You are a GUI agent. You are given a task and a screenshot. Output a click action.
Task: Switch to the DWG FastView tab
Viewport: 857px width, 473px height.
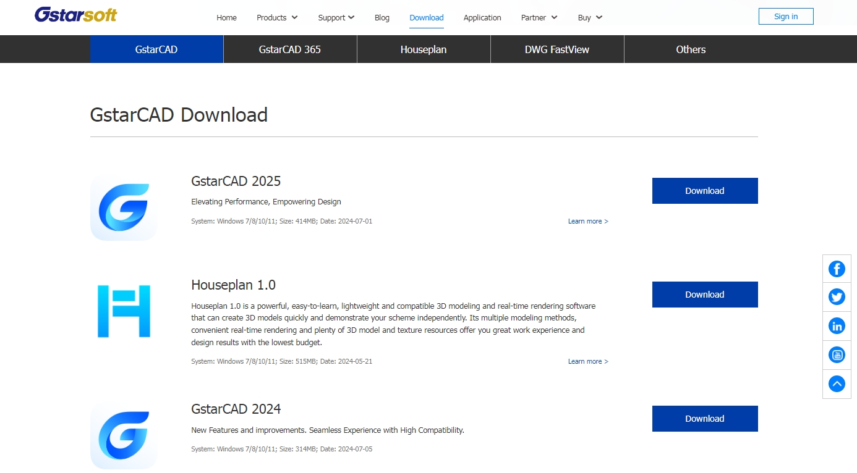(557, 49)
